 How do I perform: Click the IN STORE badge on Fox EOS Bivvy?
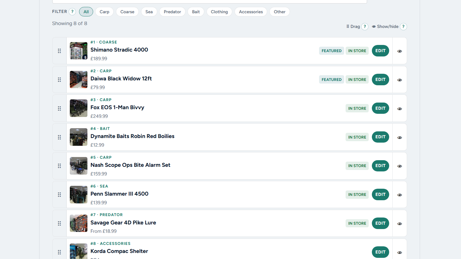click(x=357, y=108)
